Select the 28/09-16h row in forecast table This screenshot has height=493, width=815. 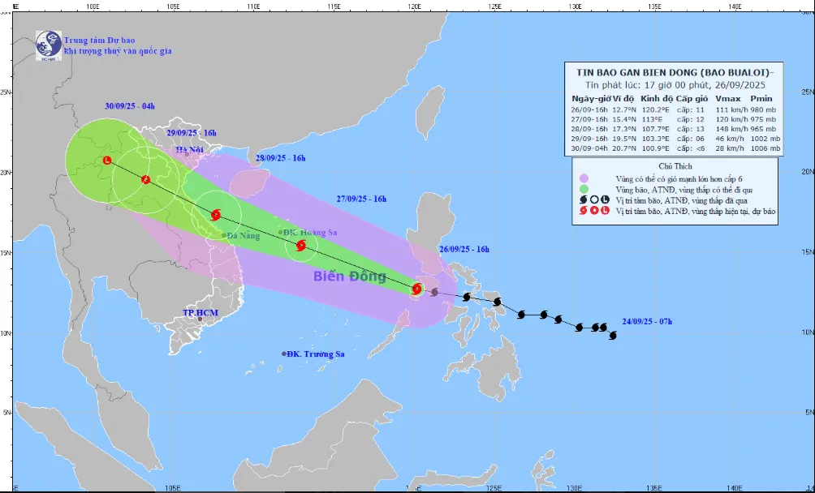(677, 128)
